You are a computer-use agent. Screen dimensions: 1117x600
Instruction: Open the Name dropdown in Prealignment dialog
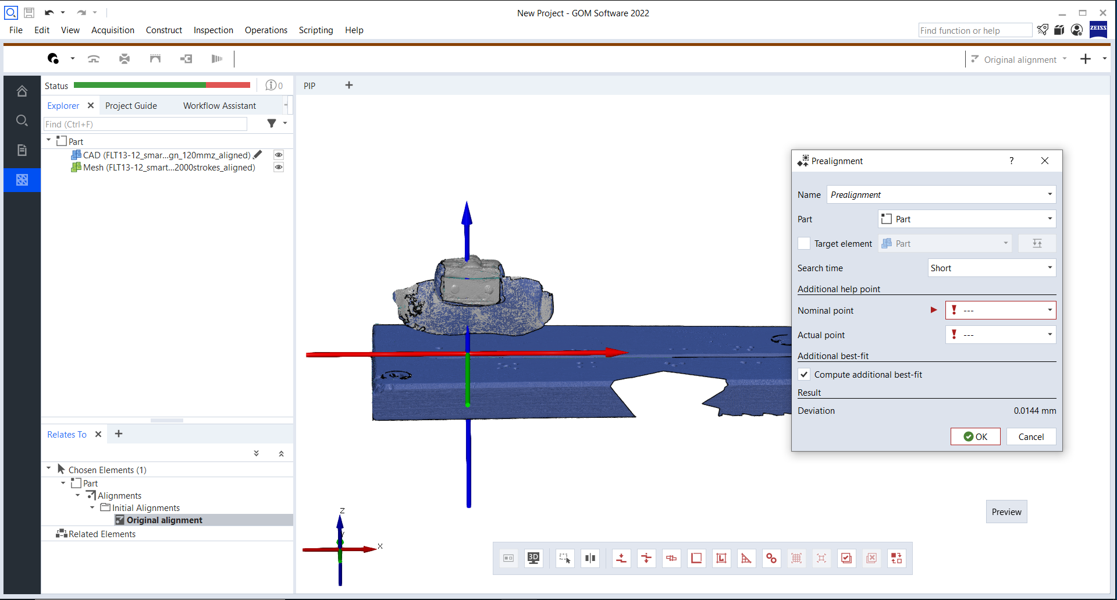pos(1050,194)
